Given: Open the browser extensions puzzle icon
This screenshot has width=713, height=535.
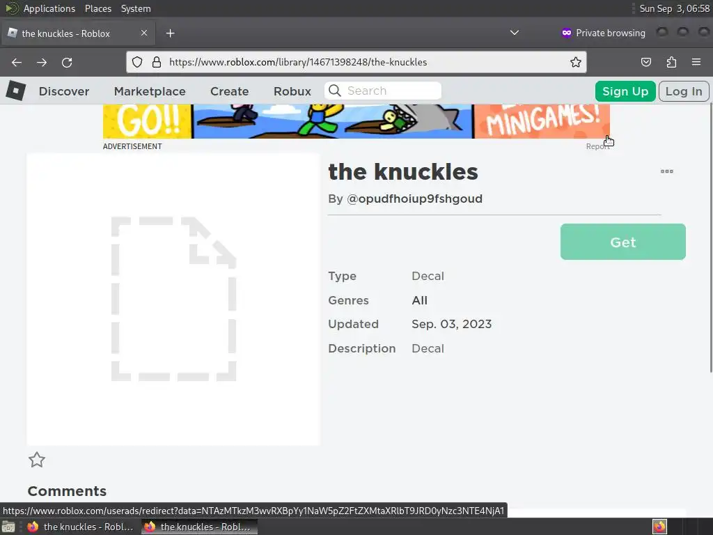Looking at the screenshot, I should 671,62.
